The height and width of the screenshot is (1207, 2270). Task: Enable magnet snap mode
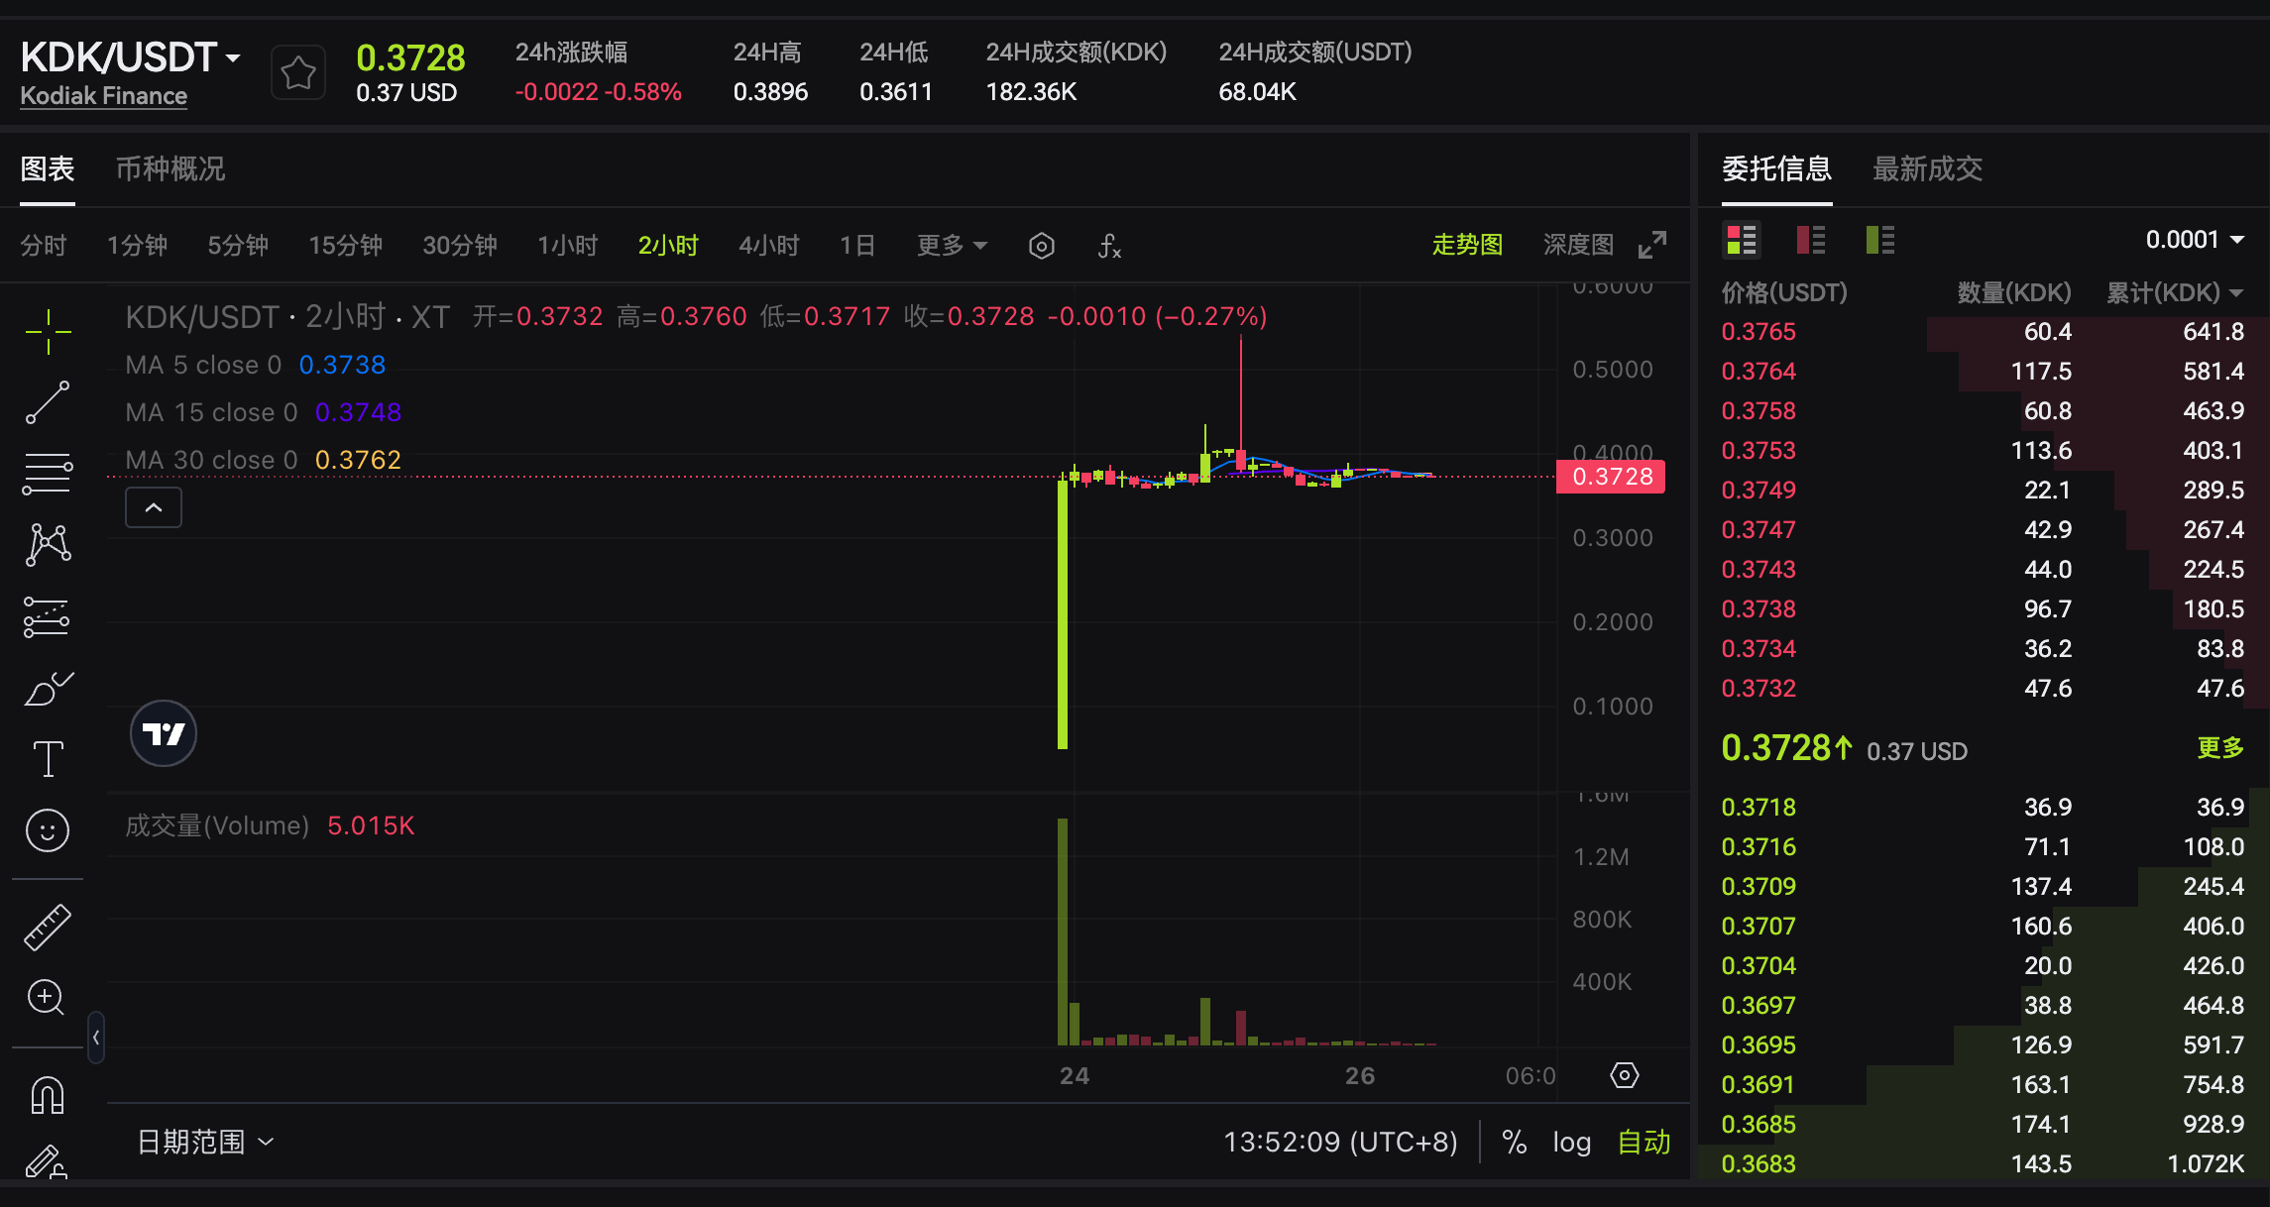click(47, 1095)
